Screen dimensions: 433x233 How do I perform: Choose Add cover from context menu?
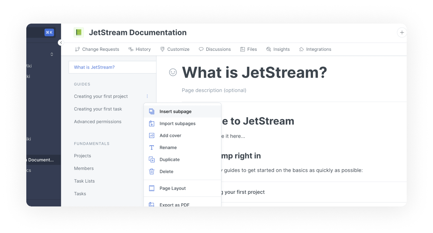pos(182,135)
